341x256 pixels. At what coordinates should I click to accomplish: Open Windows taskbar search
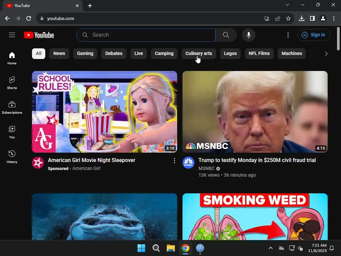pyautogui.click(x=156, y=248)
